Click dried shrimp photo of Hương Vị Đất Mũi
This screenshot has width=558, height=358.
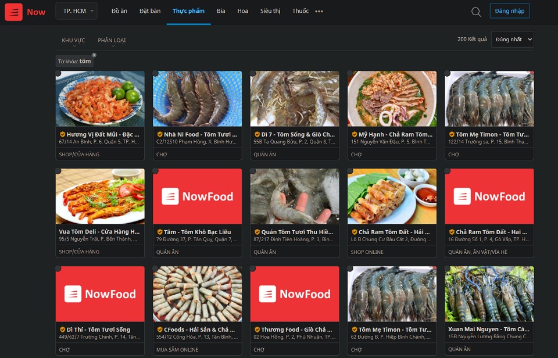coord(100,99)
